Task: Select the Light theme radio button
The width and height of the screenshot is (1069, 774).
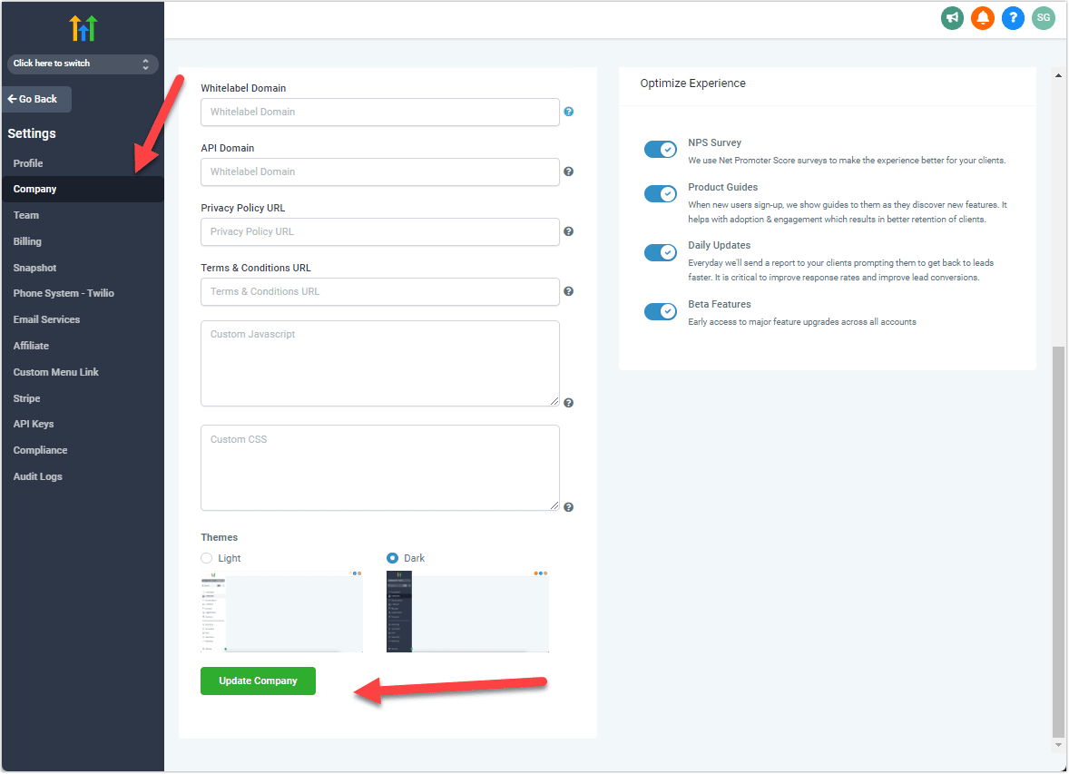Action: (x=207, y=558)
